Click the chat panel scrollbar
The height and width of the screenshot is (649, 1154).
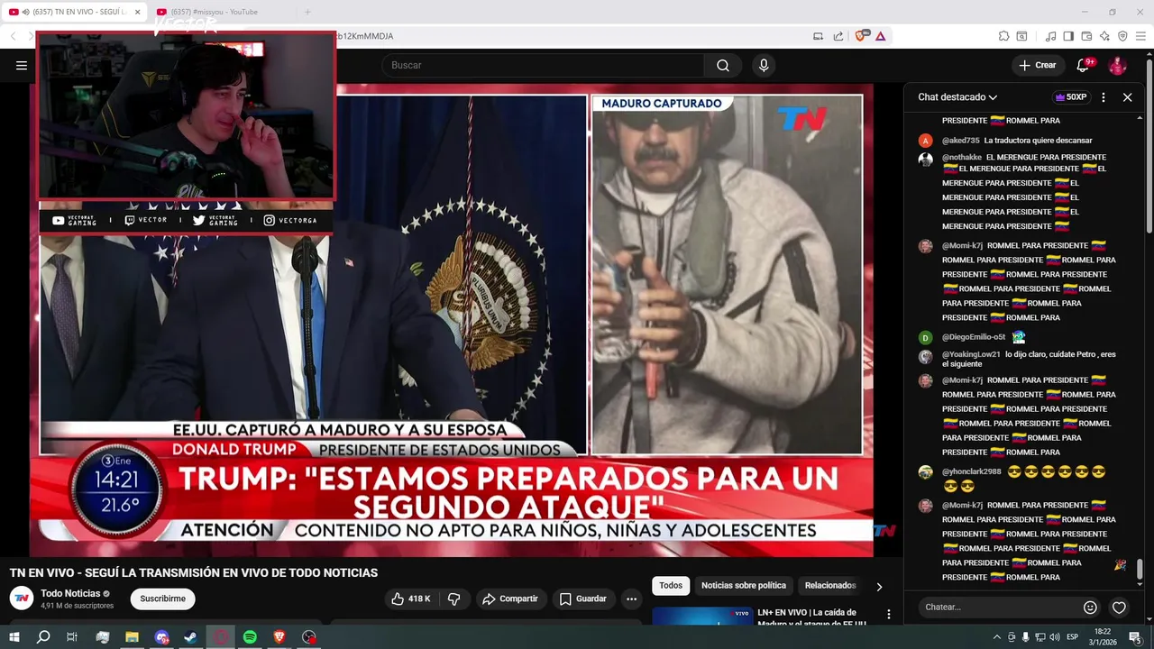coord(1140,570)
